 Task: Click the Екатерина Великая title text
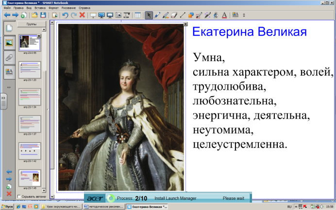tap(250, 32)
